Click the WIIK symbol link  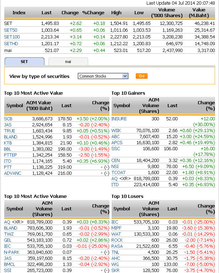[x=116, y=131]
